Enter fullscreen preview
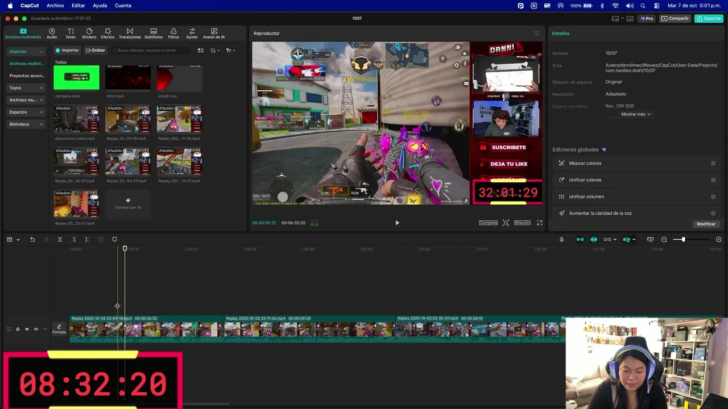The width and height of the screenshot is (728, 409). point(540,223)
